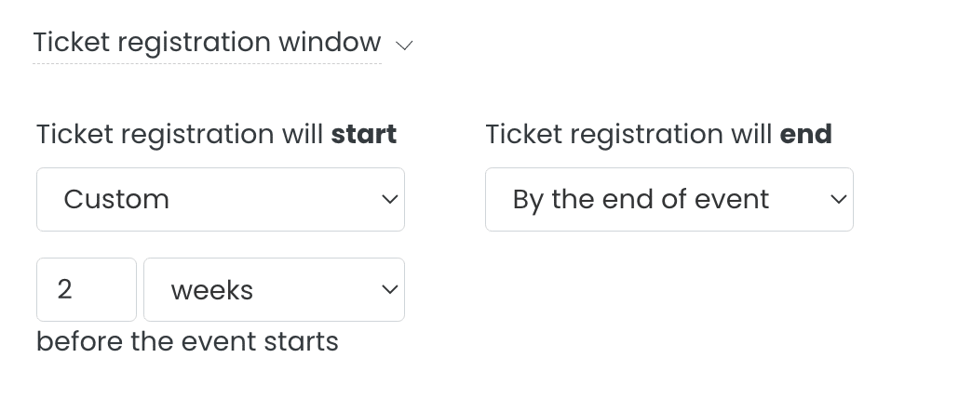Open the Custom registration start dropdown
This screenshot has height=411, width=959.
[x=220, y=199]
